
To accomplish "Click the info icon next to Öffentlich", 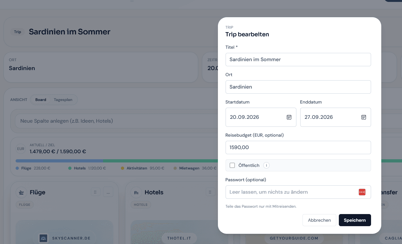I will [266, 165].
